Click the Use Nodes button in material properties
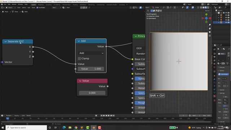 pyautogui.click(x=224, y=74)
